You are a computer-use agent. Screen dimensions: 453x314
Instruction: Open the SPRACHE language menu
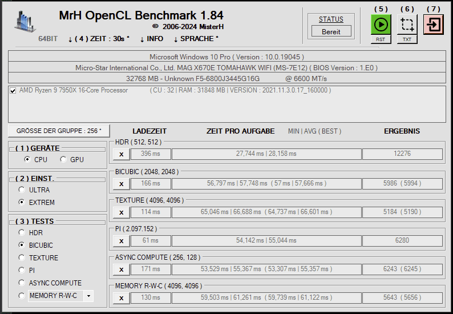pos(196,39)
